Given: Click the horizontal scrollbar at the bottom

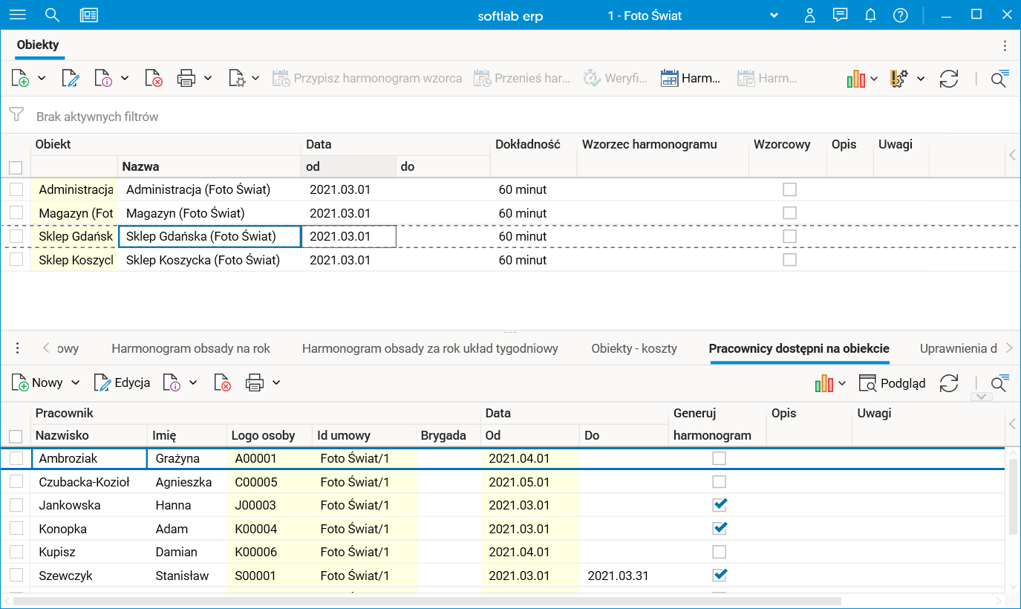Looking at the screenshot, I should [427, 601].
